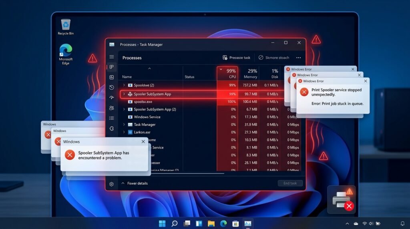Image resolution: width=410 pixels, height=229 pixels.
Task: Click the 100.4 MB memory cell
Action: (x=250, y=102)
